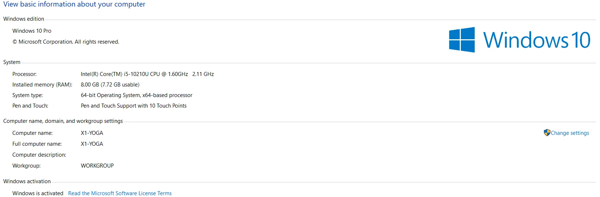Click the X1-YOGA computer name value
This screenshot has width=600, height=197.
pos(92,133)
